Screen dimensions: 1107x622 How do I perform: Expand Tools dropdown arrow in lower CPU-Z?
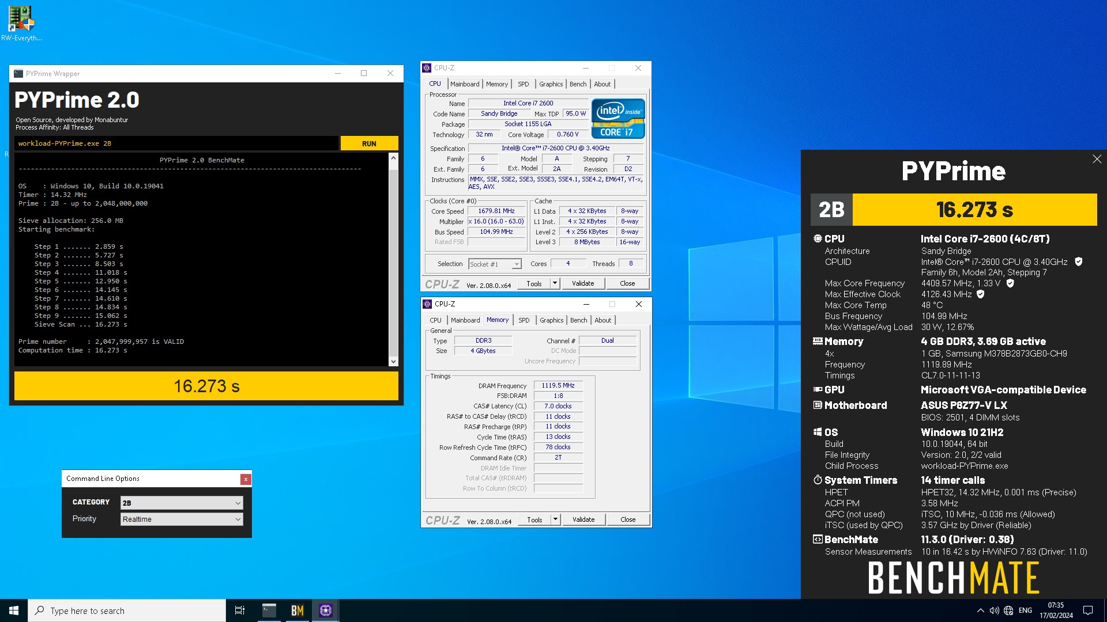(x=555, y=519)
